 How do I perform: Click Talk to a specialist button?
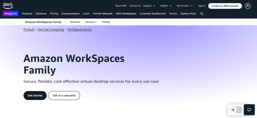click(64, 96)
